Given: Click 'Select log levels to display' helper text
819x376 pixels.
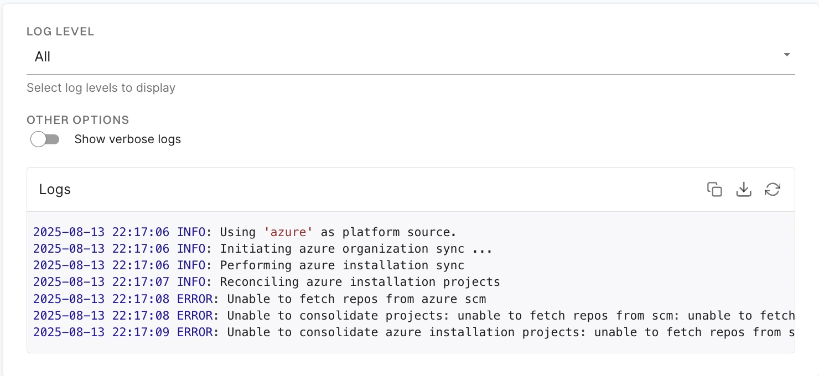Looking at the screenshot, I should pos(101,87).
